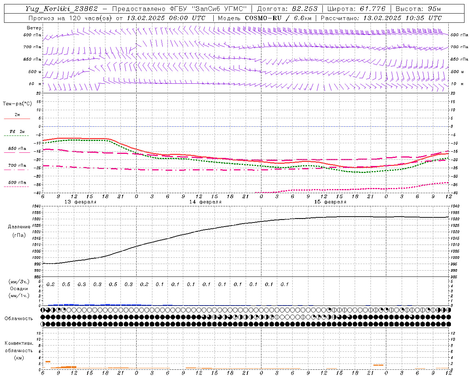Image resolution: width=470 pixels, height=376 pixels.
Task: Click the 14 февраля date label
Action: [205, 202]
